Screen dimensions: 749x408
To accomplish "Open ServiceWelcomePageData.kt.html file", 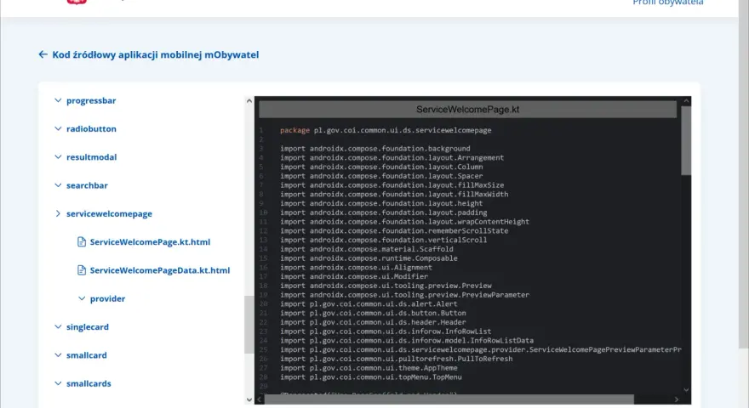I will click(159, 270).
